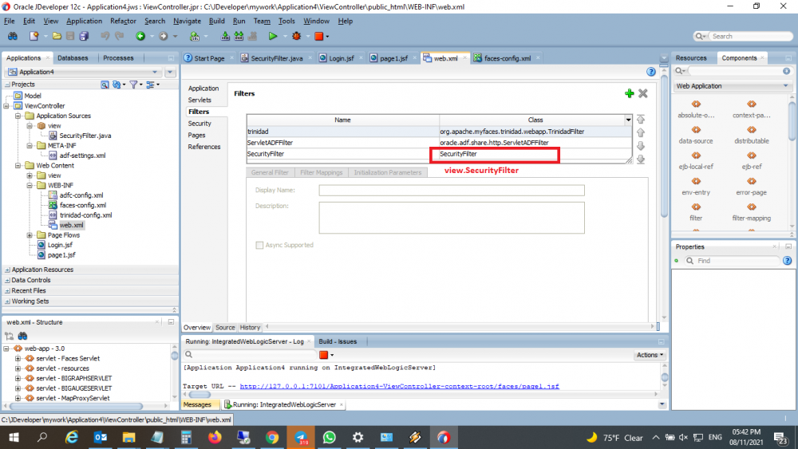Viewport: 798px width, 449px height.
Task: Click the Debug bug icon
Action: pos(297,36)
